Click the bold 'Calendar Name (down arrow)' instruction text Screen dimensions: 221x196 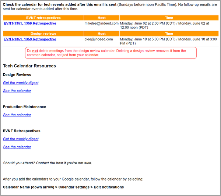[63, 187]
